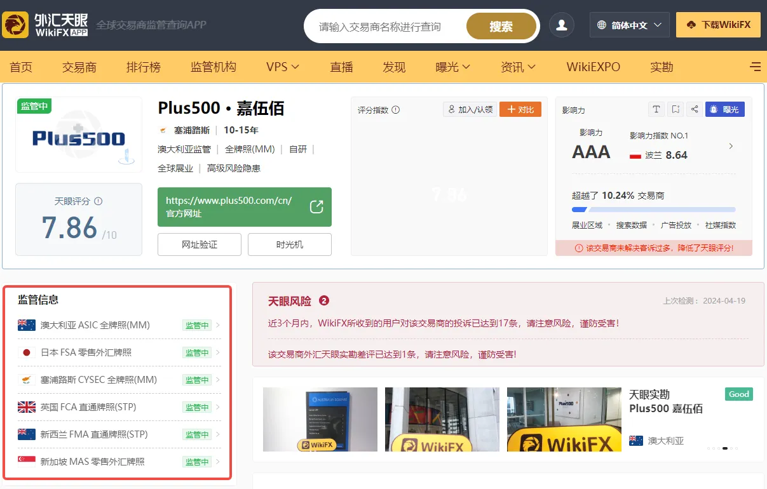The image size is (767, 489).
Task: Click the red risk count badge next to 天眼风险
Action: tap(324, 301)
